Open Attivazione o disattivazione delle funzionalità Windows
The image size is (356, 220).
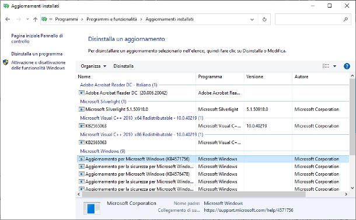39,65
